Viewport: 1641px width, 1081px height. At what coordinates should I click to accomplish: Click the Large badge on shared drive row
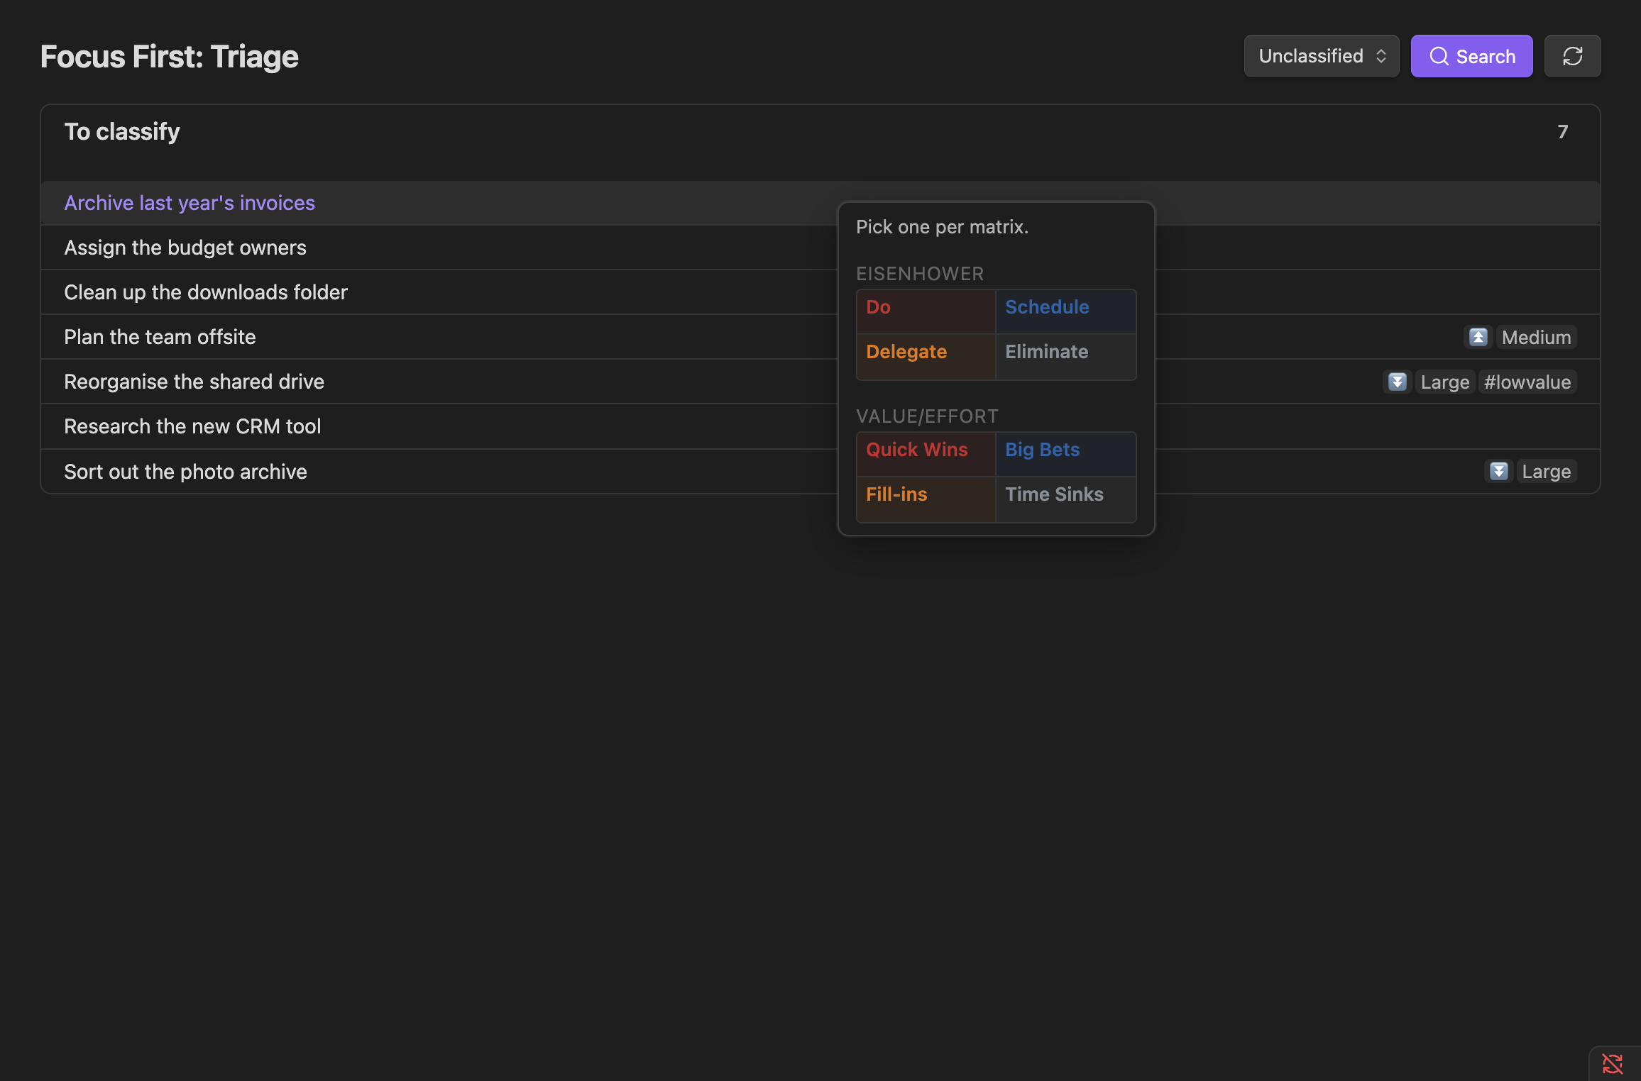click(x=1444, y=382)
